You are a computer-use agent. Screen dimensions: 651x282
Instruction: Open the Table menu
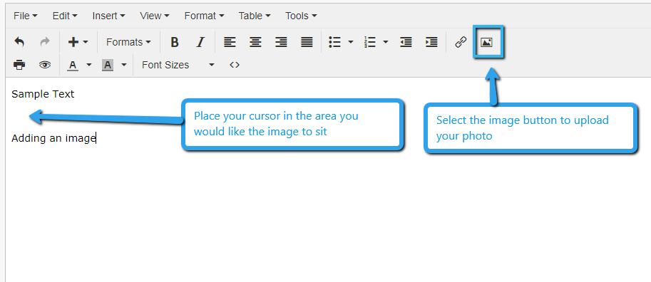tap(255, 16)
